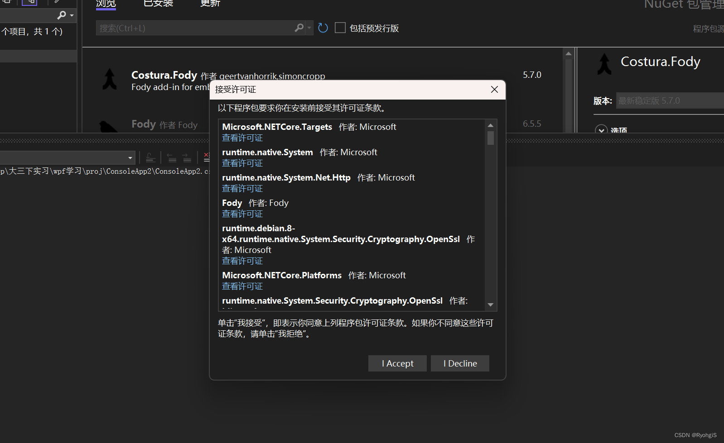This screenshot has height=443, width=724.
Task: Close the 接受许可证 dialog with the X
Action: click(494, 90)
